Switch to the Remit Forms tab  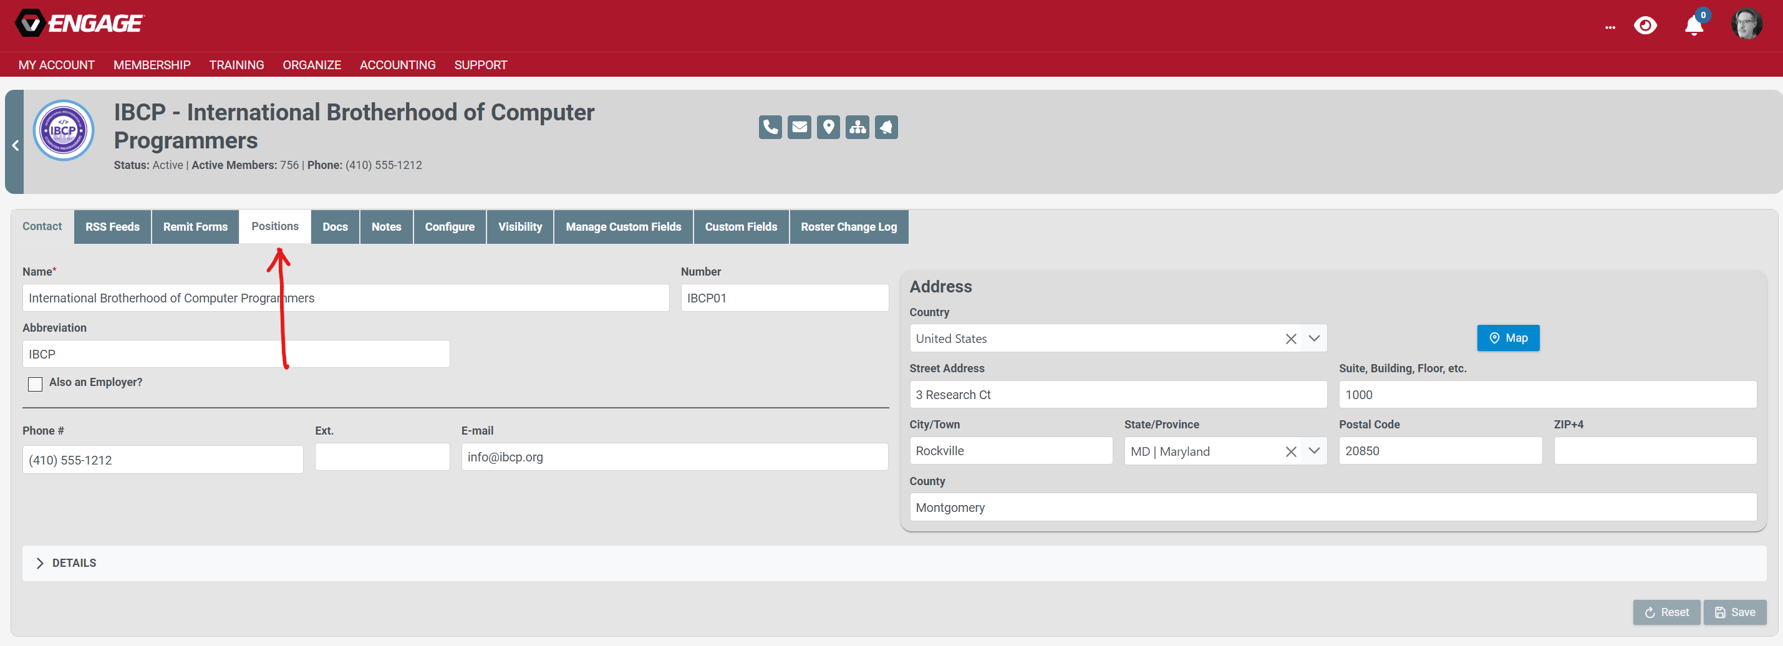195,227
